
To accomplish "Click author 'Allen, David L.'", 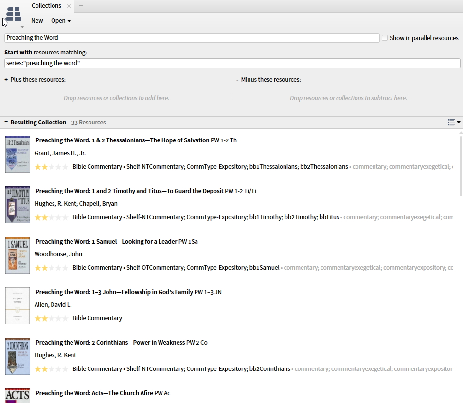I will click(53, 305).
